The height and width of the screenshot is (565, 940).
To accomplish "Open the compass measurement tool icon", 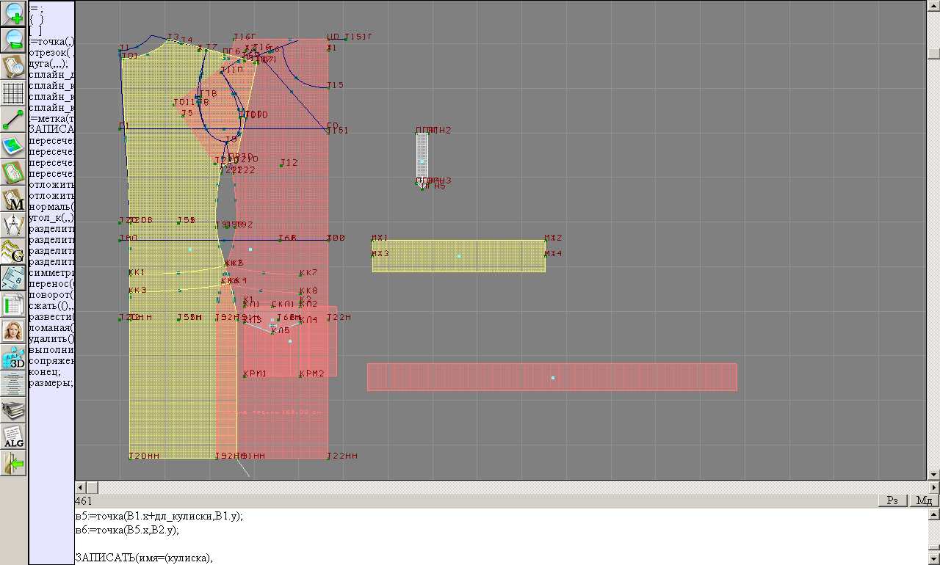I will point(14,225).
